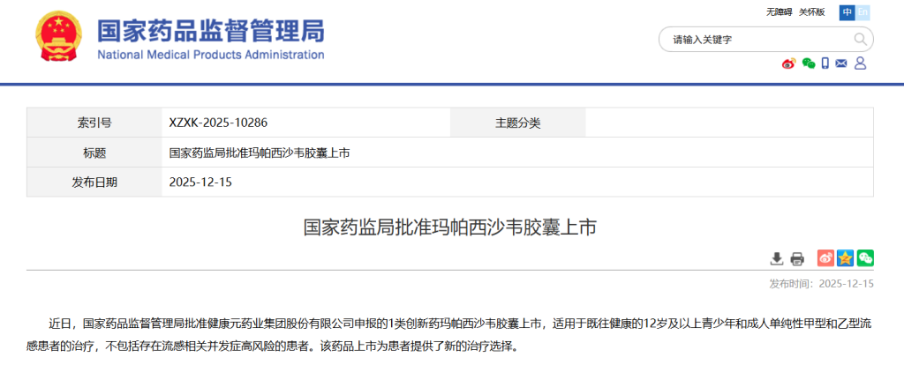Image resolution: width=904 pixels, height=365 pixels.
Task: Share article to Weibo red button
Action: pyautogui.click(x=825, y=258)
